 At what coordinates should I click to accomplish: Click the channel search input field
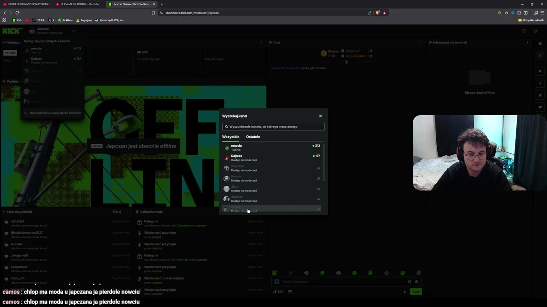pos(273,127)
